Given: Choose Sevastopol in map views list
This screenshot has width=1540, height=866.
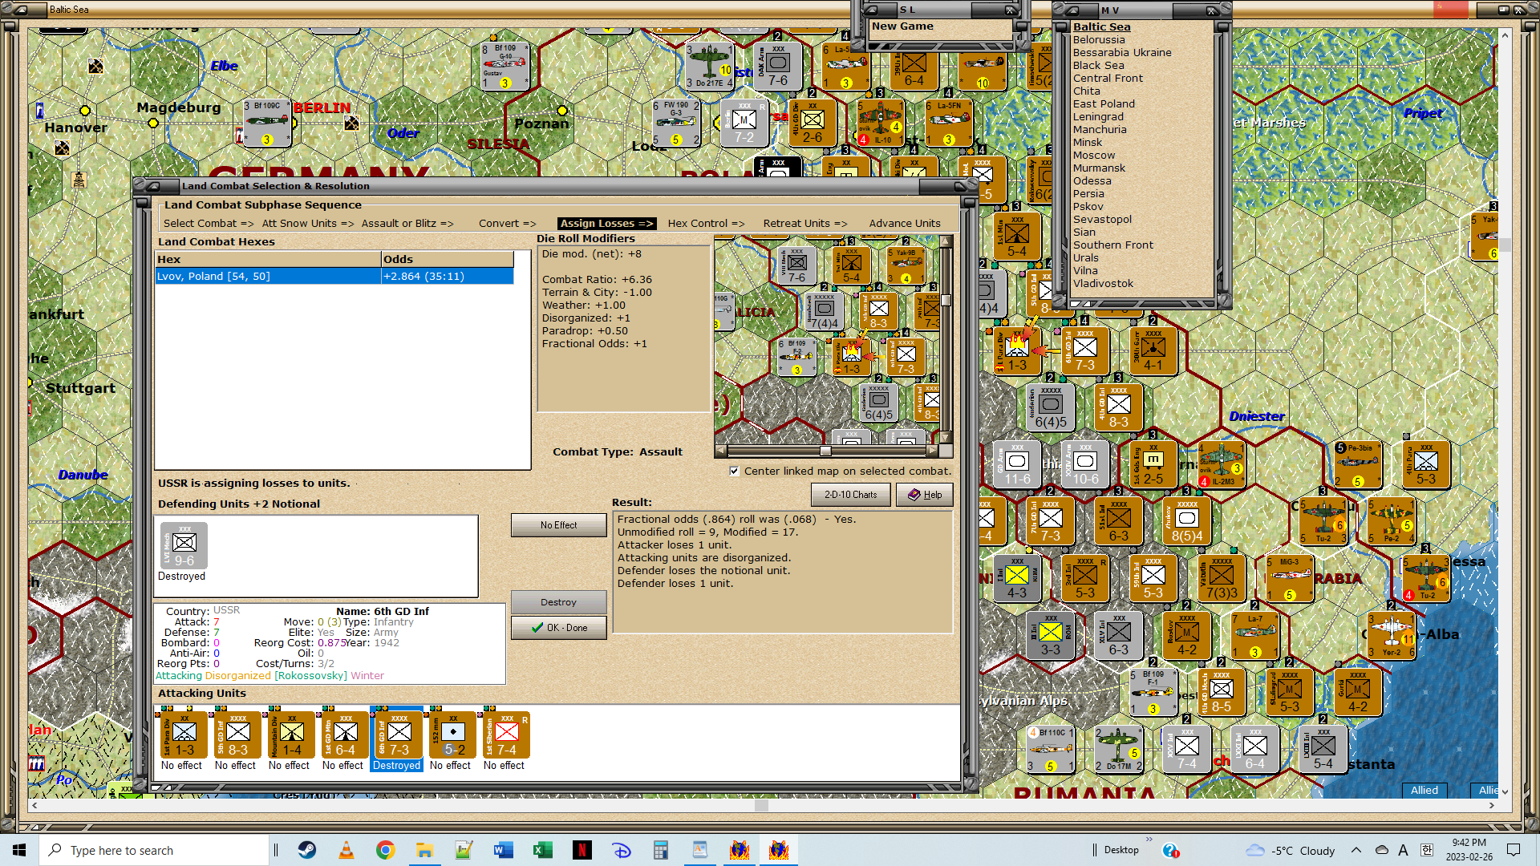Looking at the screenshot, I should 1102,220.
